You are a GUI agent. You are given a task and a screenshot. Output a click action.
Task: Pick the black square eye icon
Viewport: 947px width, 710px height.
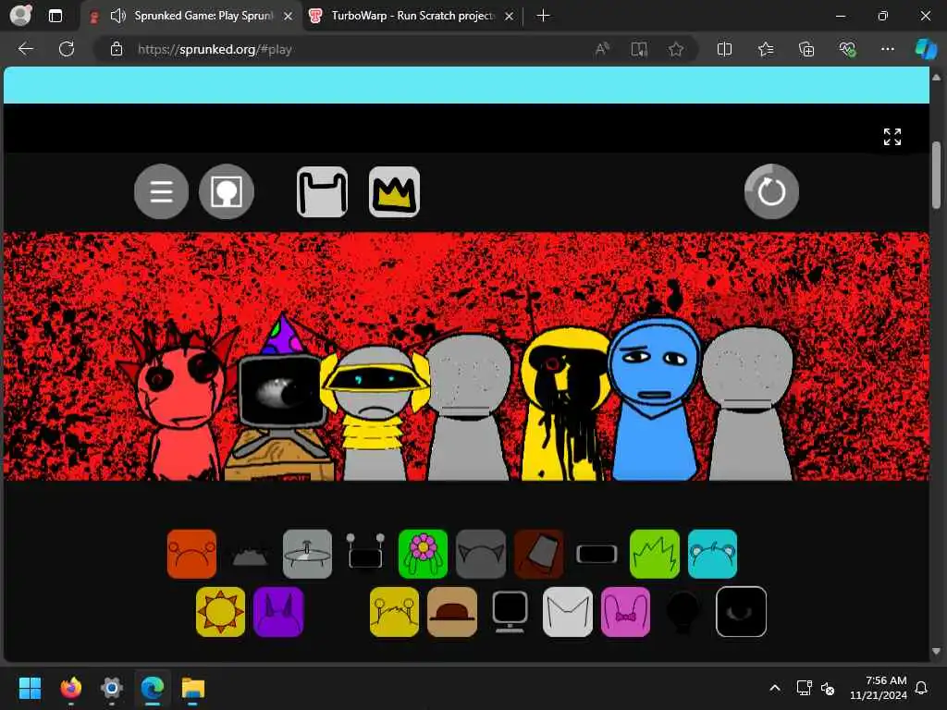click(x=741, y=612)
